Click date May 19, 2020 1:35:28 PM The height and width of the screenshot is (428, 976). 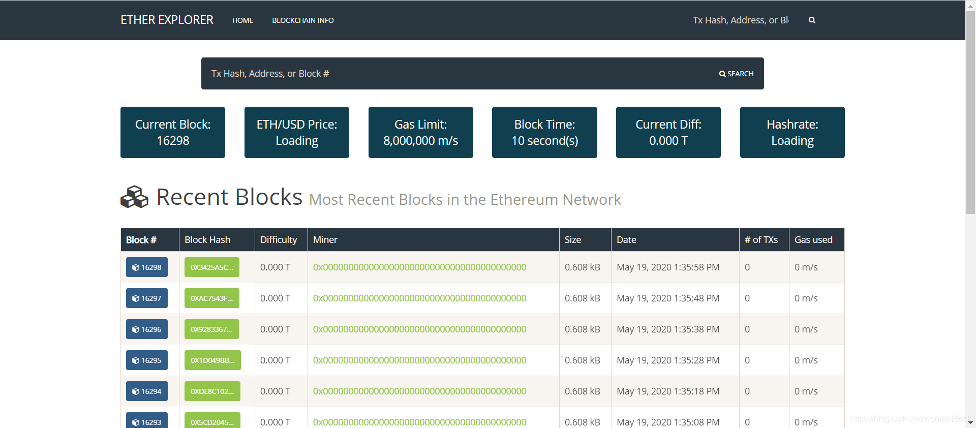[668, 360]
